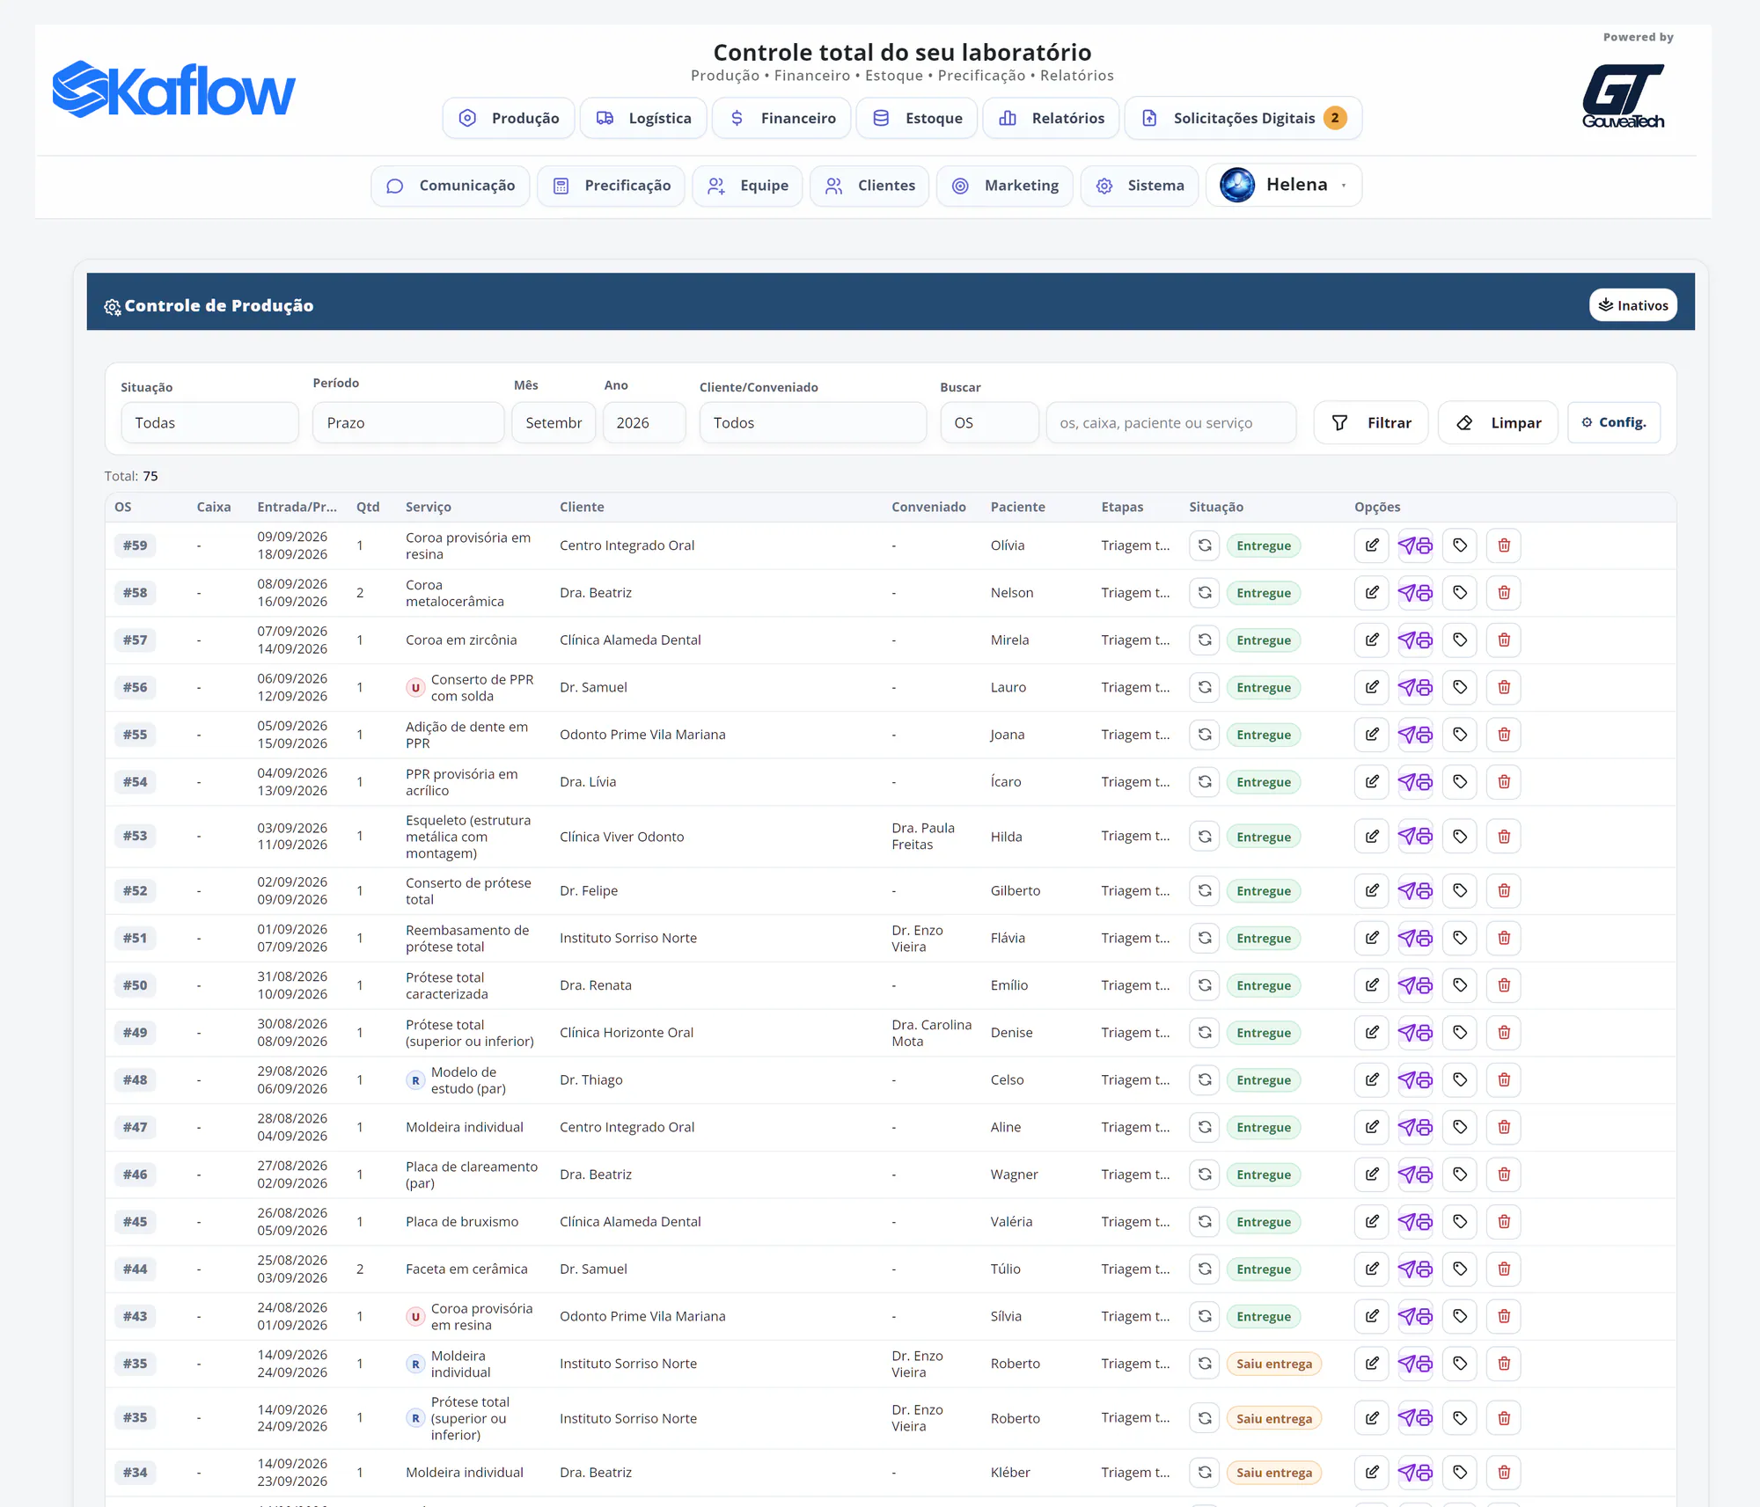Image resolution: width=1760 pixels, height=1507 pixels.
Task: Delete order #58 using the trash icon
Action: [1503, 593]
